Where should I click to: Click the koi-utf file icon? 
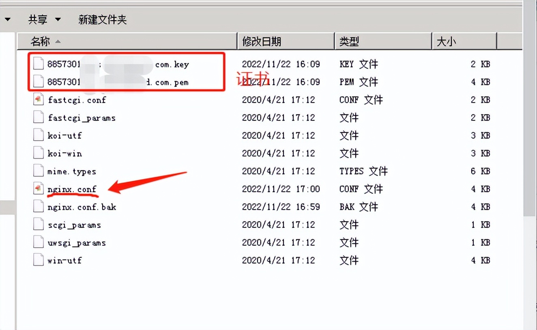click(39, 135)
